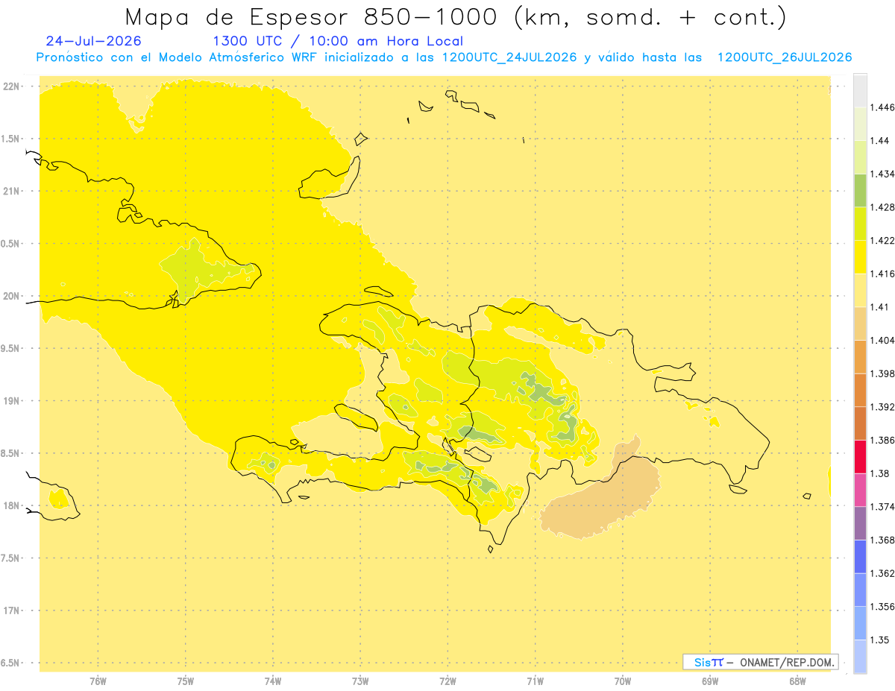Click the latitude label 22N

pos(12,86)
